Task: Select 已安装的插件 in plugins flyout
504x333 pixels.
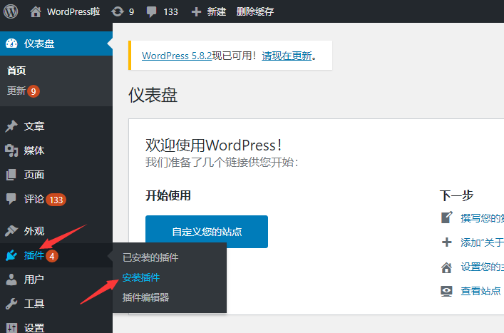Action: [150, 257]
